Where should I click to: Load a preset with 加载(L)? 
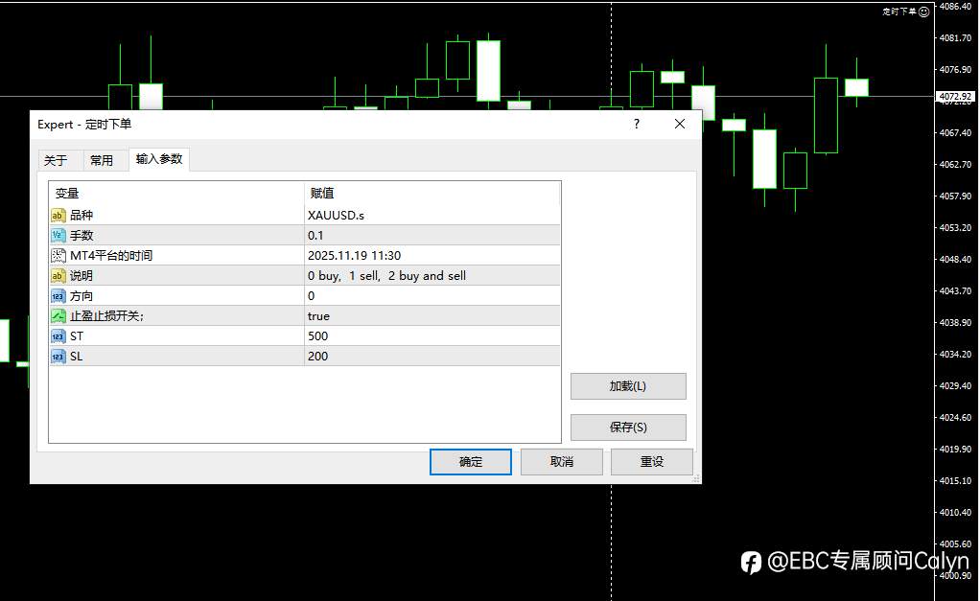[x=628, y=386]
